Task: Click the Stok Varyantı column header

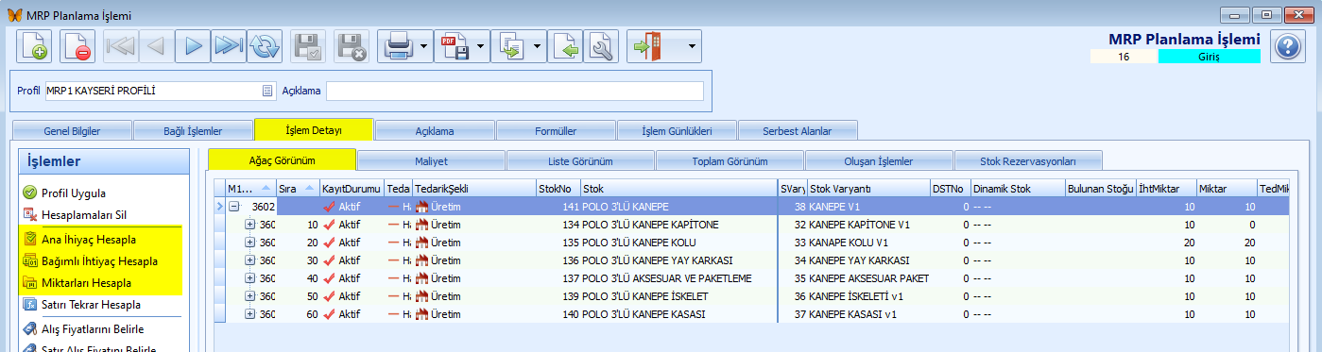Action: coord(868,188)
